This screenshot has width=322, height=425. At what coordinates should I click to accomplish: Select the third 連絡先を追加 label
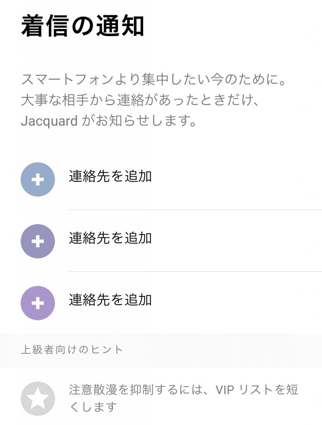[110, 300]
